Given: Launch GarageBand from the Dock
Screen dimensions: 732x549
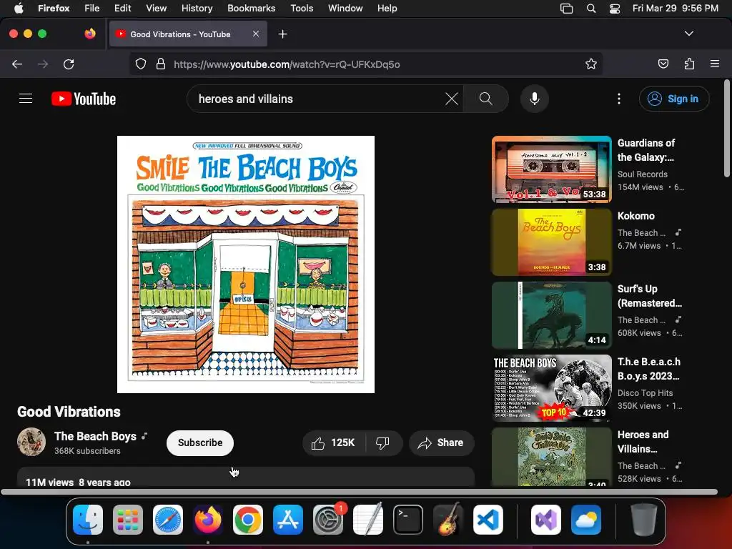Looking at the screenshot, I should point(448,520).
